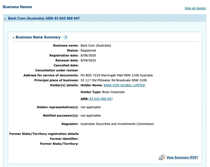Open View Summary (PDF) link
The height and width of the screenshot is (167, 210).
(182, 157)
